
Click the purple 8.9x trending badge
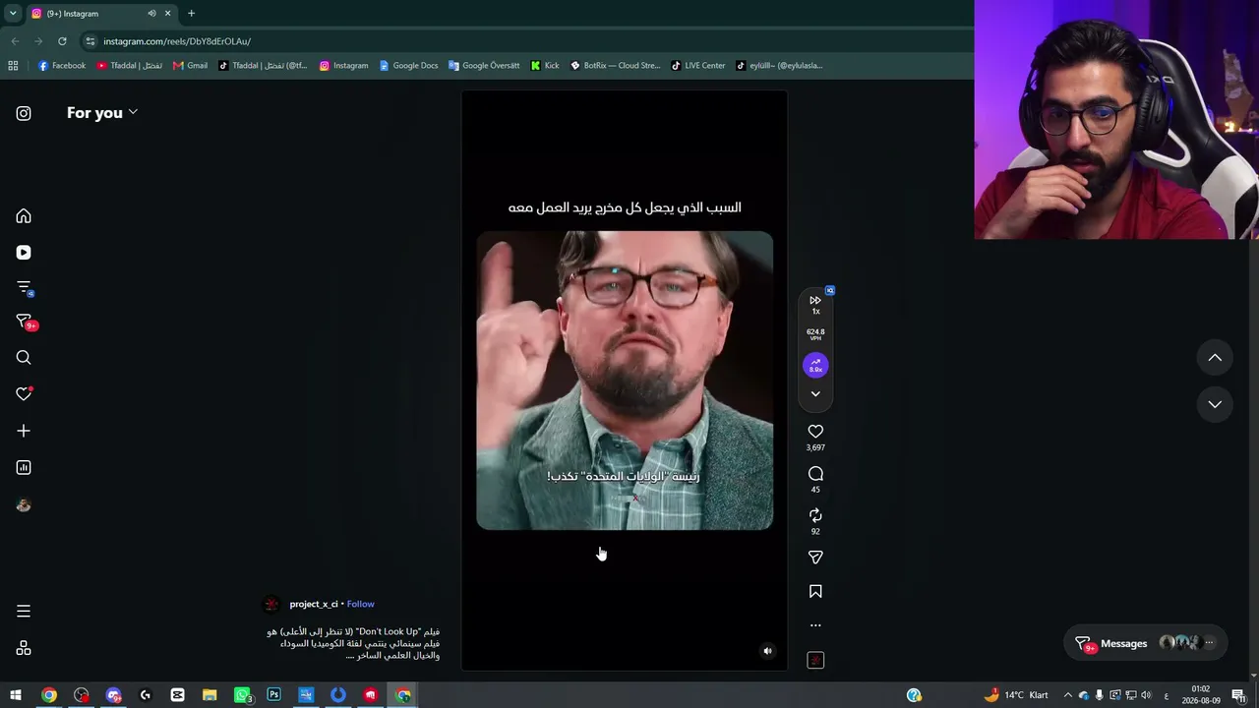click(x=815, y=366)
